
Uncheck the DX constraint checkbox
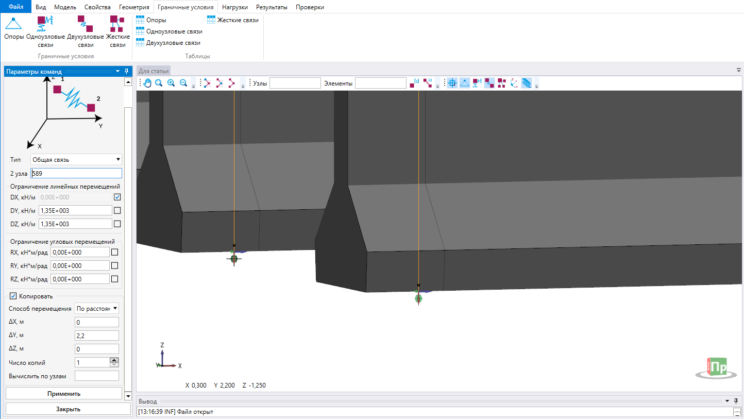[117, 197]
